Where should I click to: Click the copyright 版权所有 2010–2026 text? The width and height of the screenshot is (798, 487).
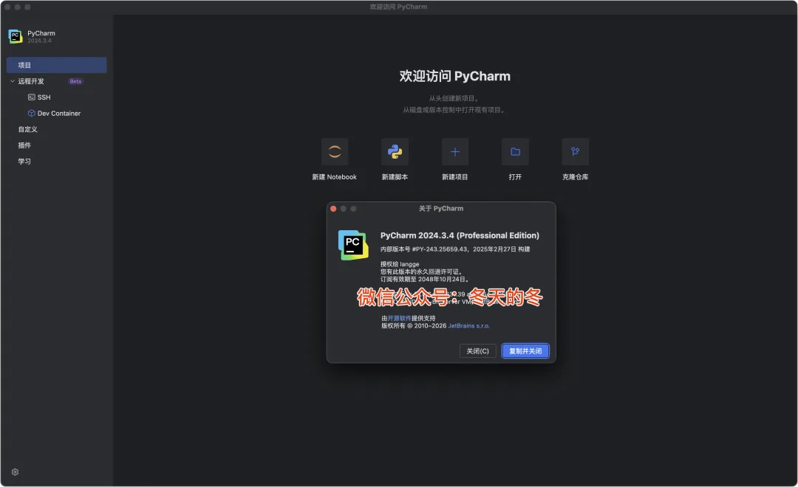pyautogui.click(x=415, y=326)
